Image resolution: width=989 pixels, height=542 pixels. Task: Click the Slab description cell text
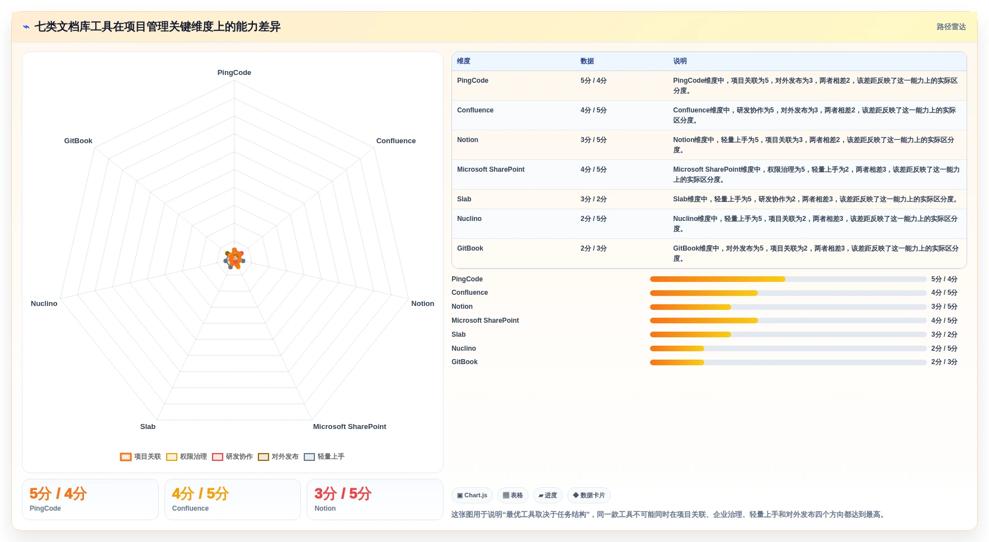pyautogui.click(x=816, y=199)
